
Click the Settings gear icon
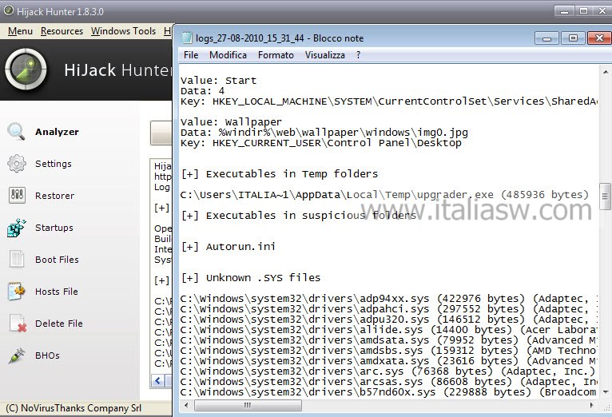click(17, 164)
